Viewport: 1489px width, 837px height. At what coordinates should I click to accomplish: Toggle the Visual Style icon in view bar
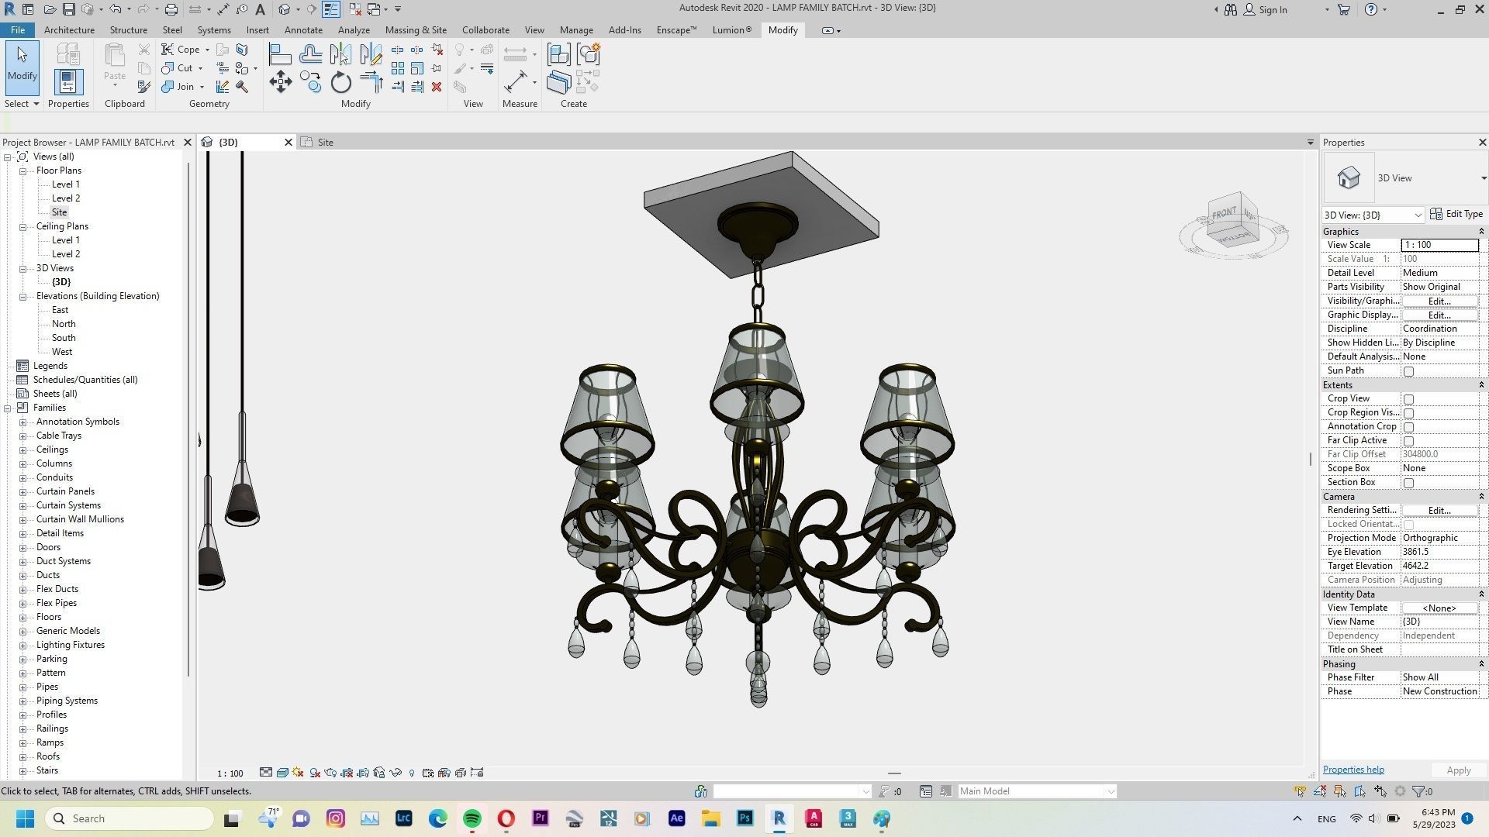coord(282,773)
